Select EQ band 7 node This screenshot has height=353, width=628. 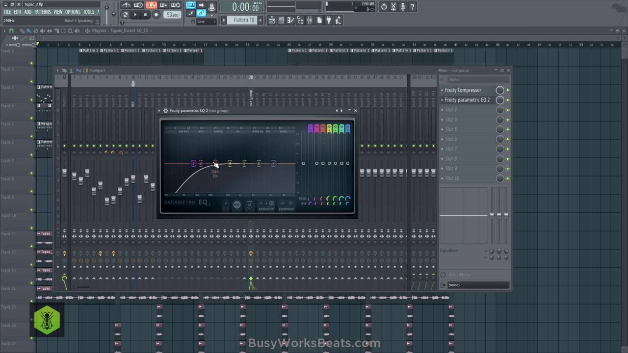coord(273,163)
